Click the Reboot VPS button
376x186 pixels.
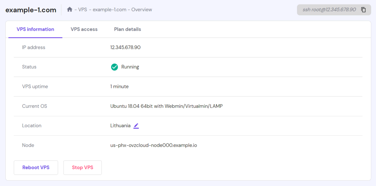(x=36, y=168)
